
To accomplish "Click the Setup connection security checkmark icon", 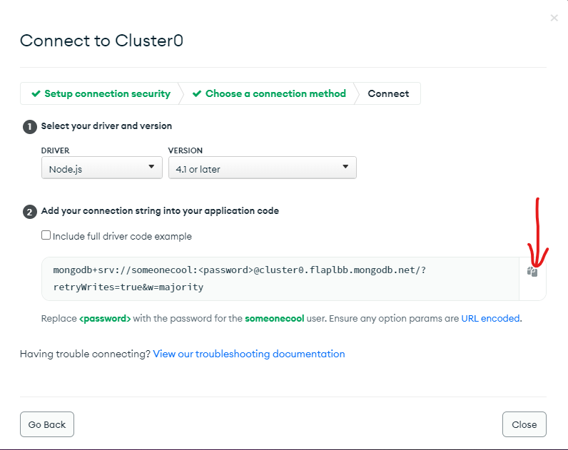I will [36, 94].
